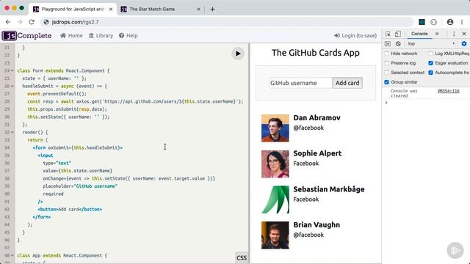Open the Chrome profile account icon

pos(450,22)
